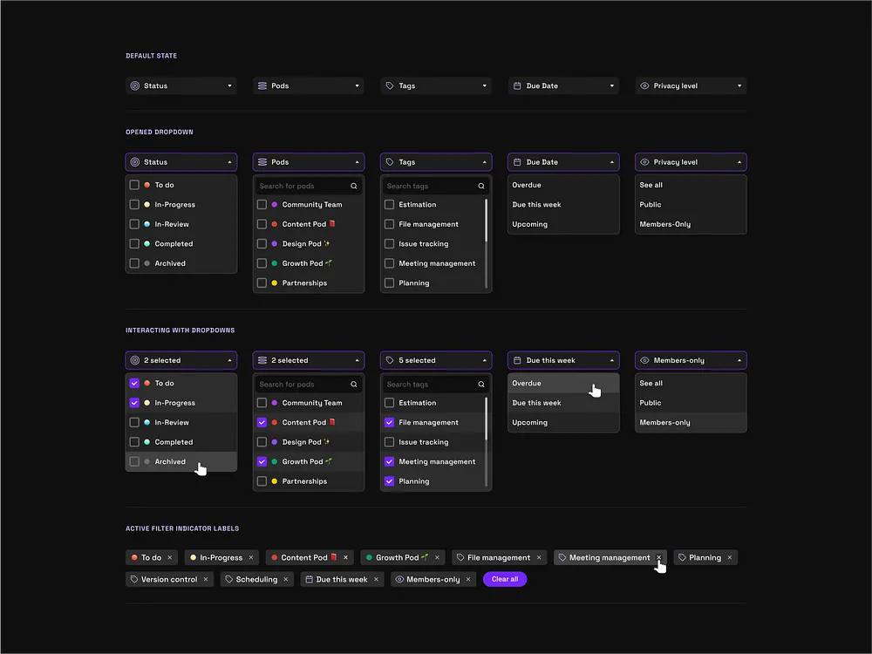Choose Public in the privacy options list
This screenshot has height=654, width=872.
click(x=651, y=204)
